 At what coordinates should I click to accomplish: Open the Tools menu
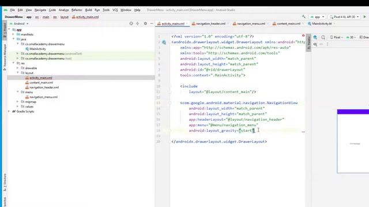click(106, 10)
